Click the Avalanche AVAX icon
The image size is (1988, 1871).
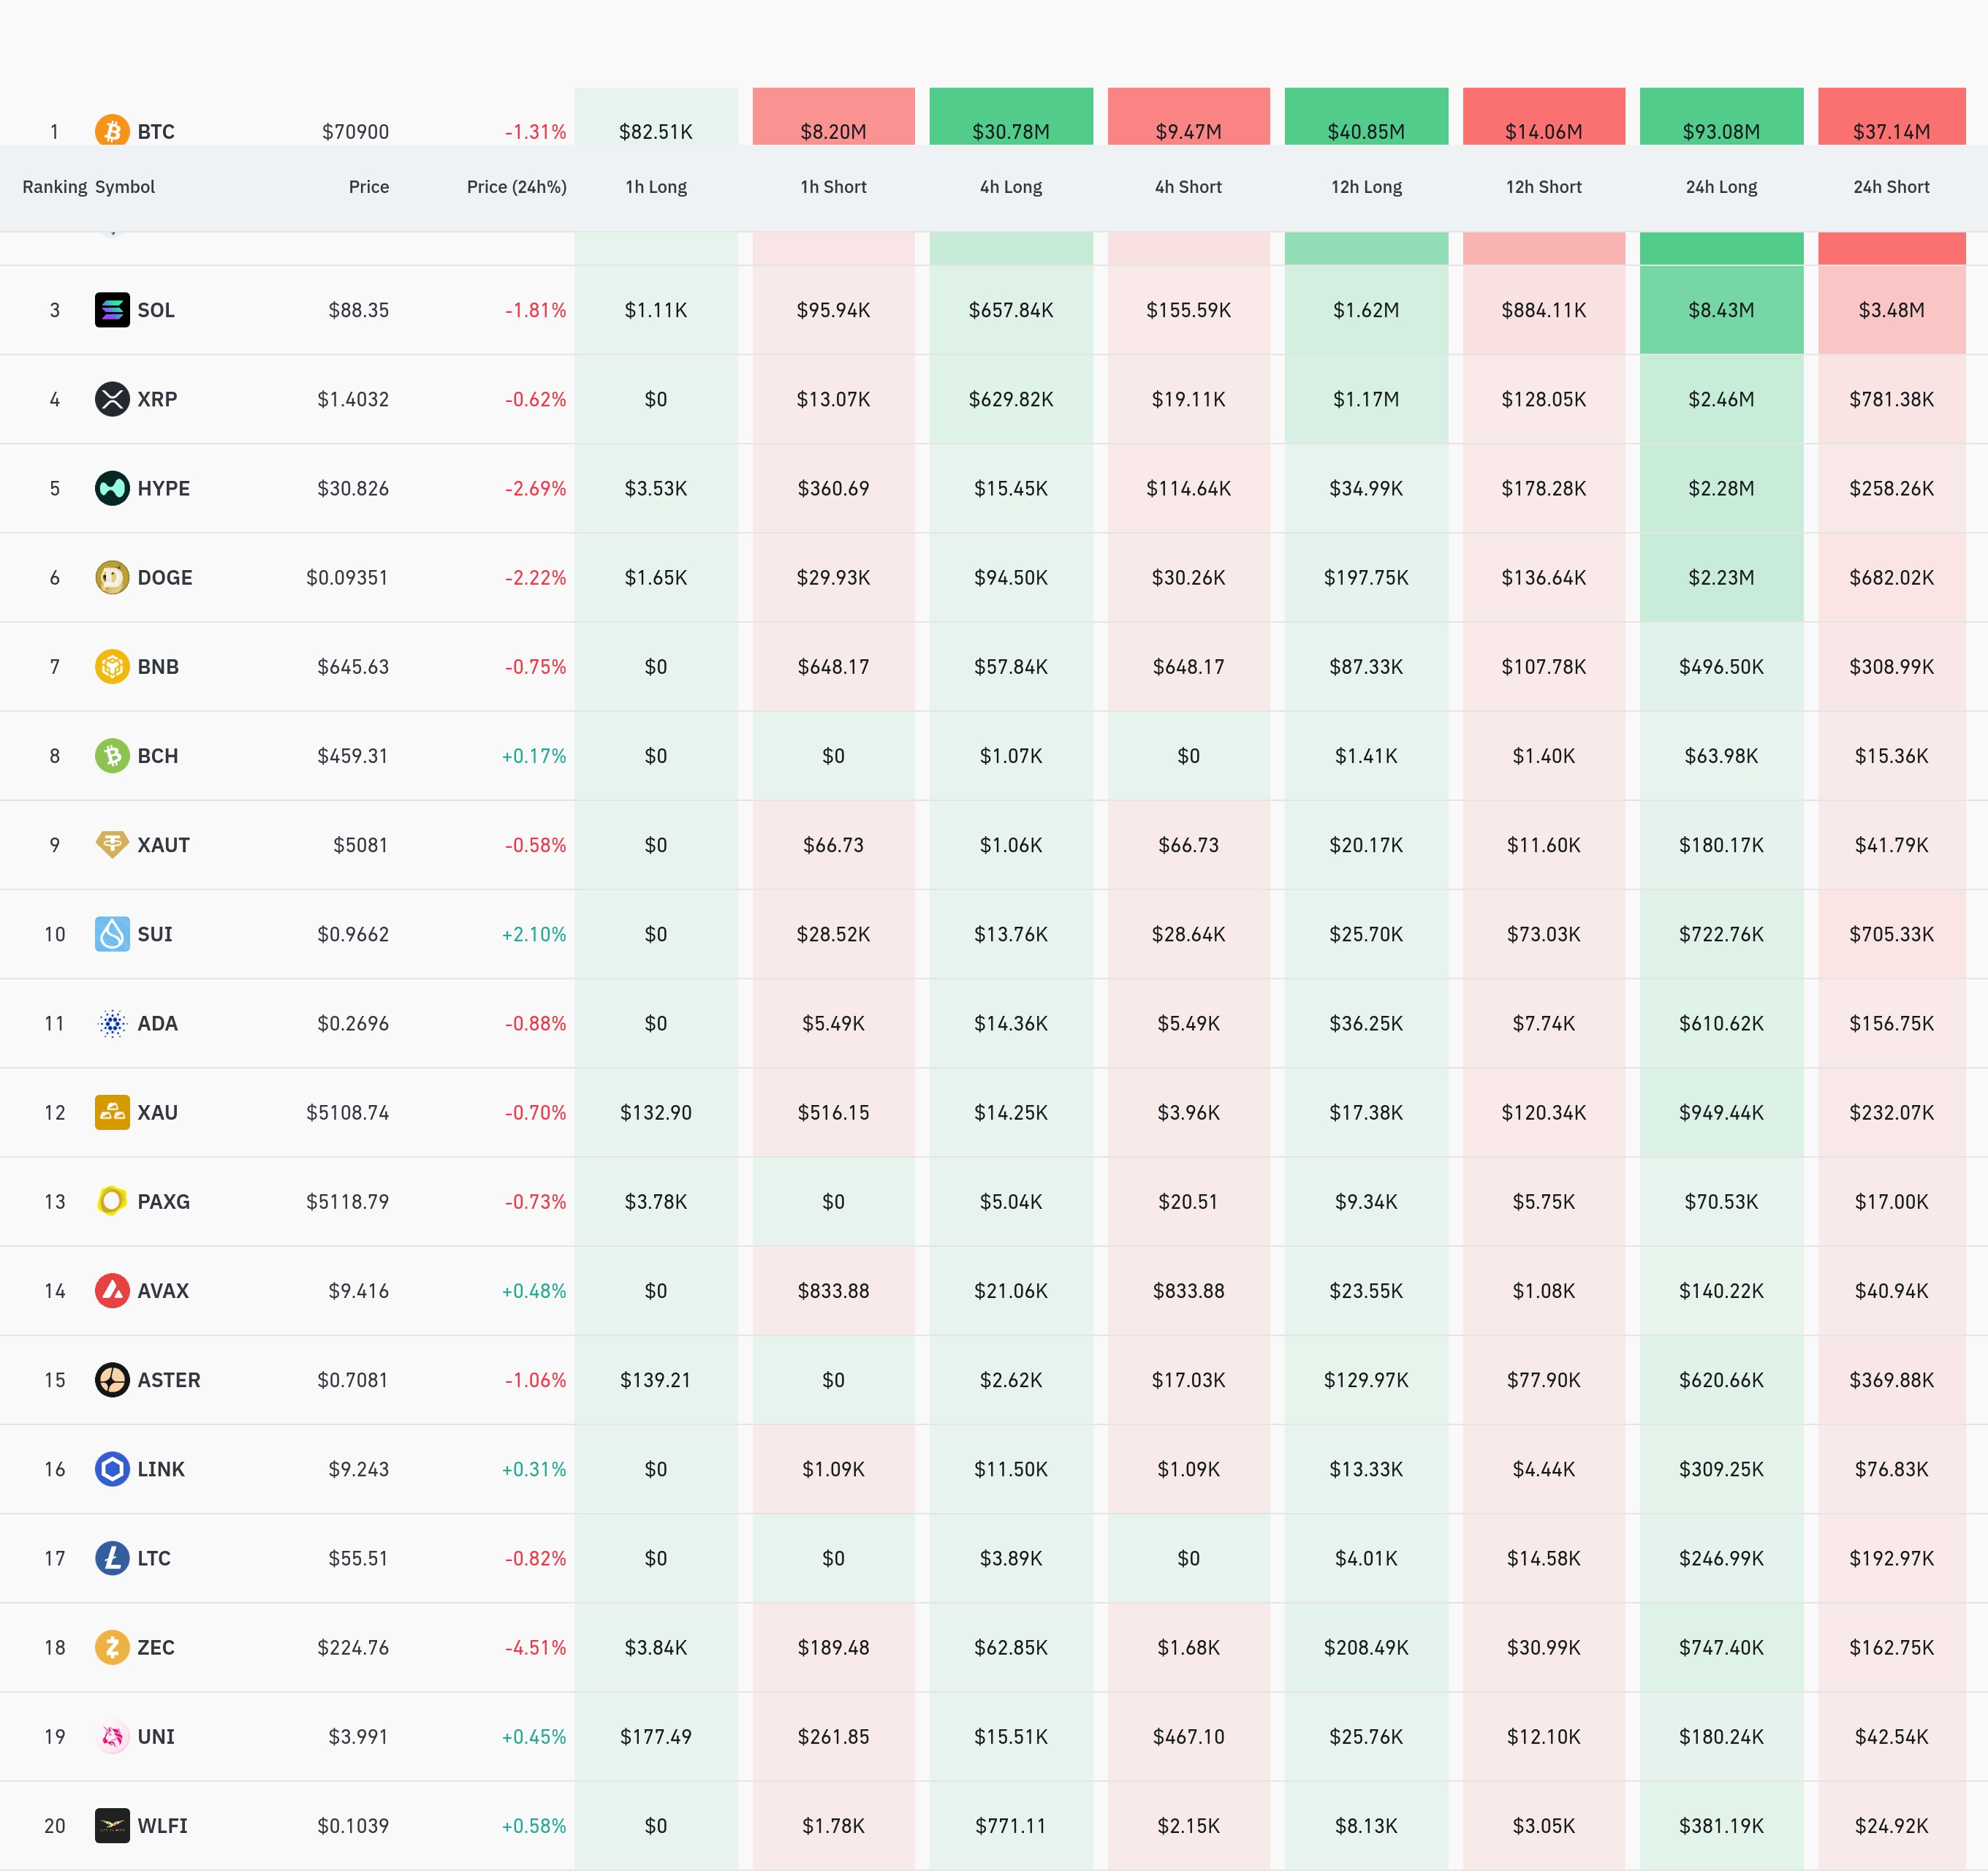(x=112, y=1290)
